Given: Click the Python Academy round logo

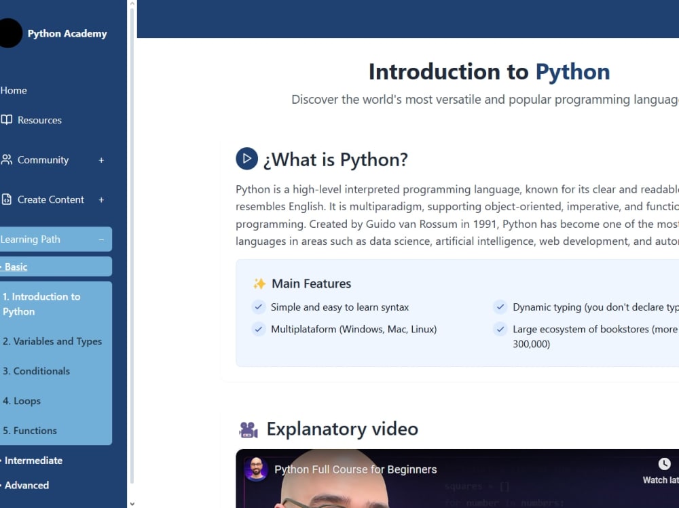Looking at the screenshot, I should (x=10, y=33).
